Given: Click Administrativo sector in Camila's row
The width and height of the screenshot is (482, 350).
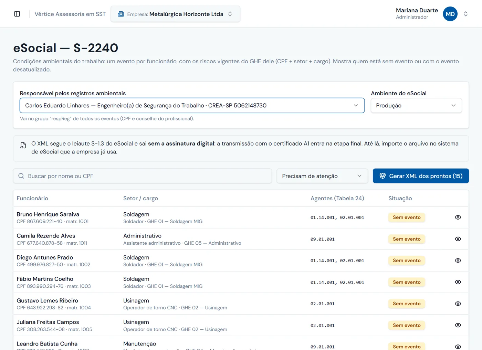Looking at the screenshot, I should pos(142,236).
